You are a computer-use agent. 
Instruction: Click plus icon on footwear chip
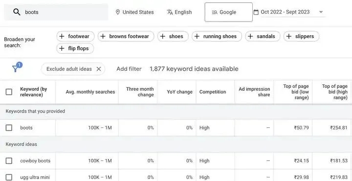pyautogui.click(x=62, y=36)
